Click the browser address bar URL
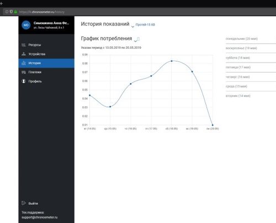 coord(42,12)
